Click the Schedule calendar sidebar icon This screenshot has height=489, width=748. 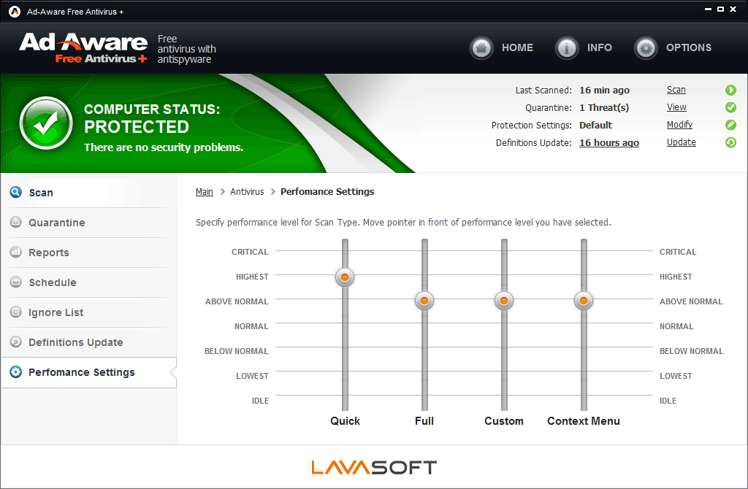coord(16,282)
